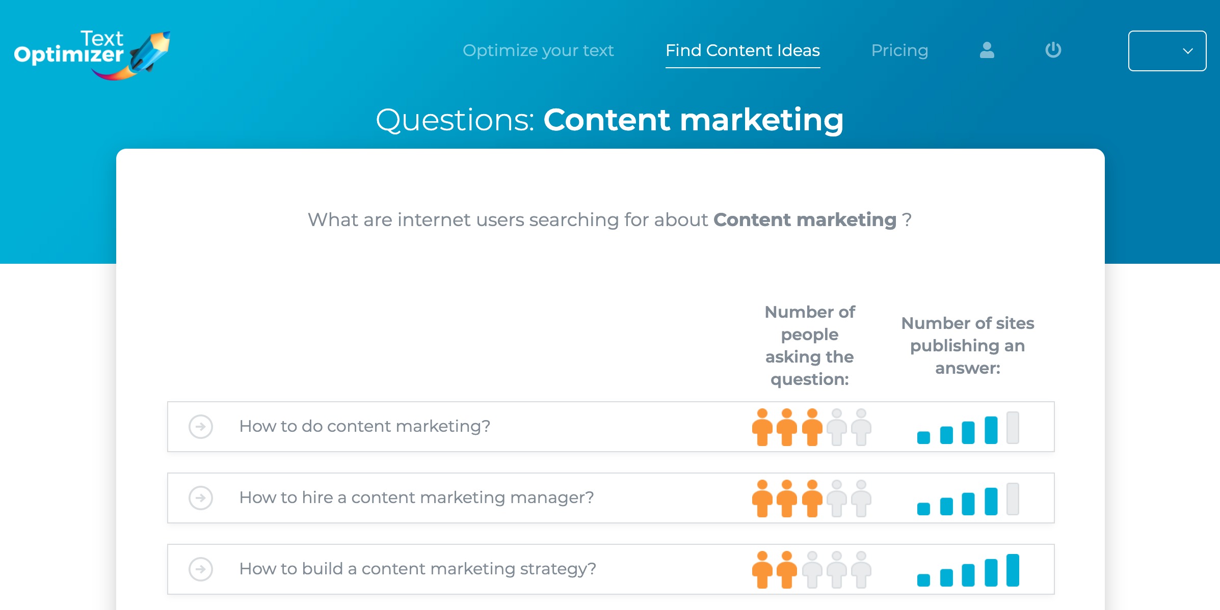Image resolution: width=1220 pixels, height=610 pixels.
Task: Go to Optimize your text
Action: 538,50
